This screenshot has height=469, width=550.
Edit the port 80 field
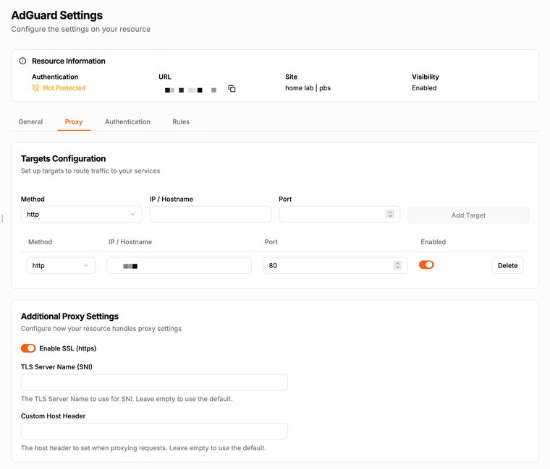tap(335, 265)
